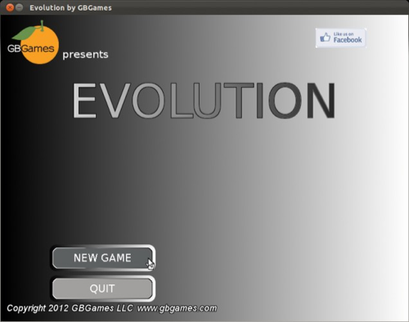
Task: Click the QUIT button
Action: tap(103, 288)
